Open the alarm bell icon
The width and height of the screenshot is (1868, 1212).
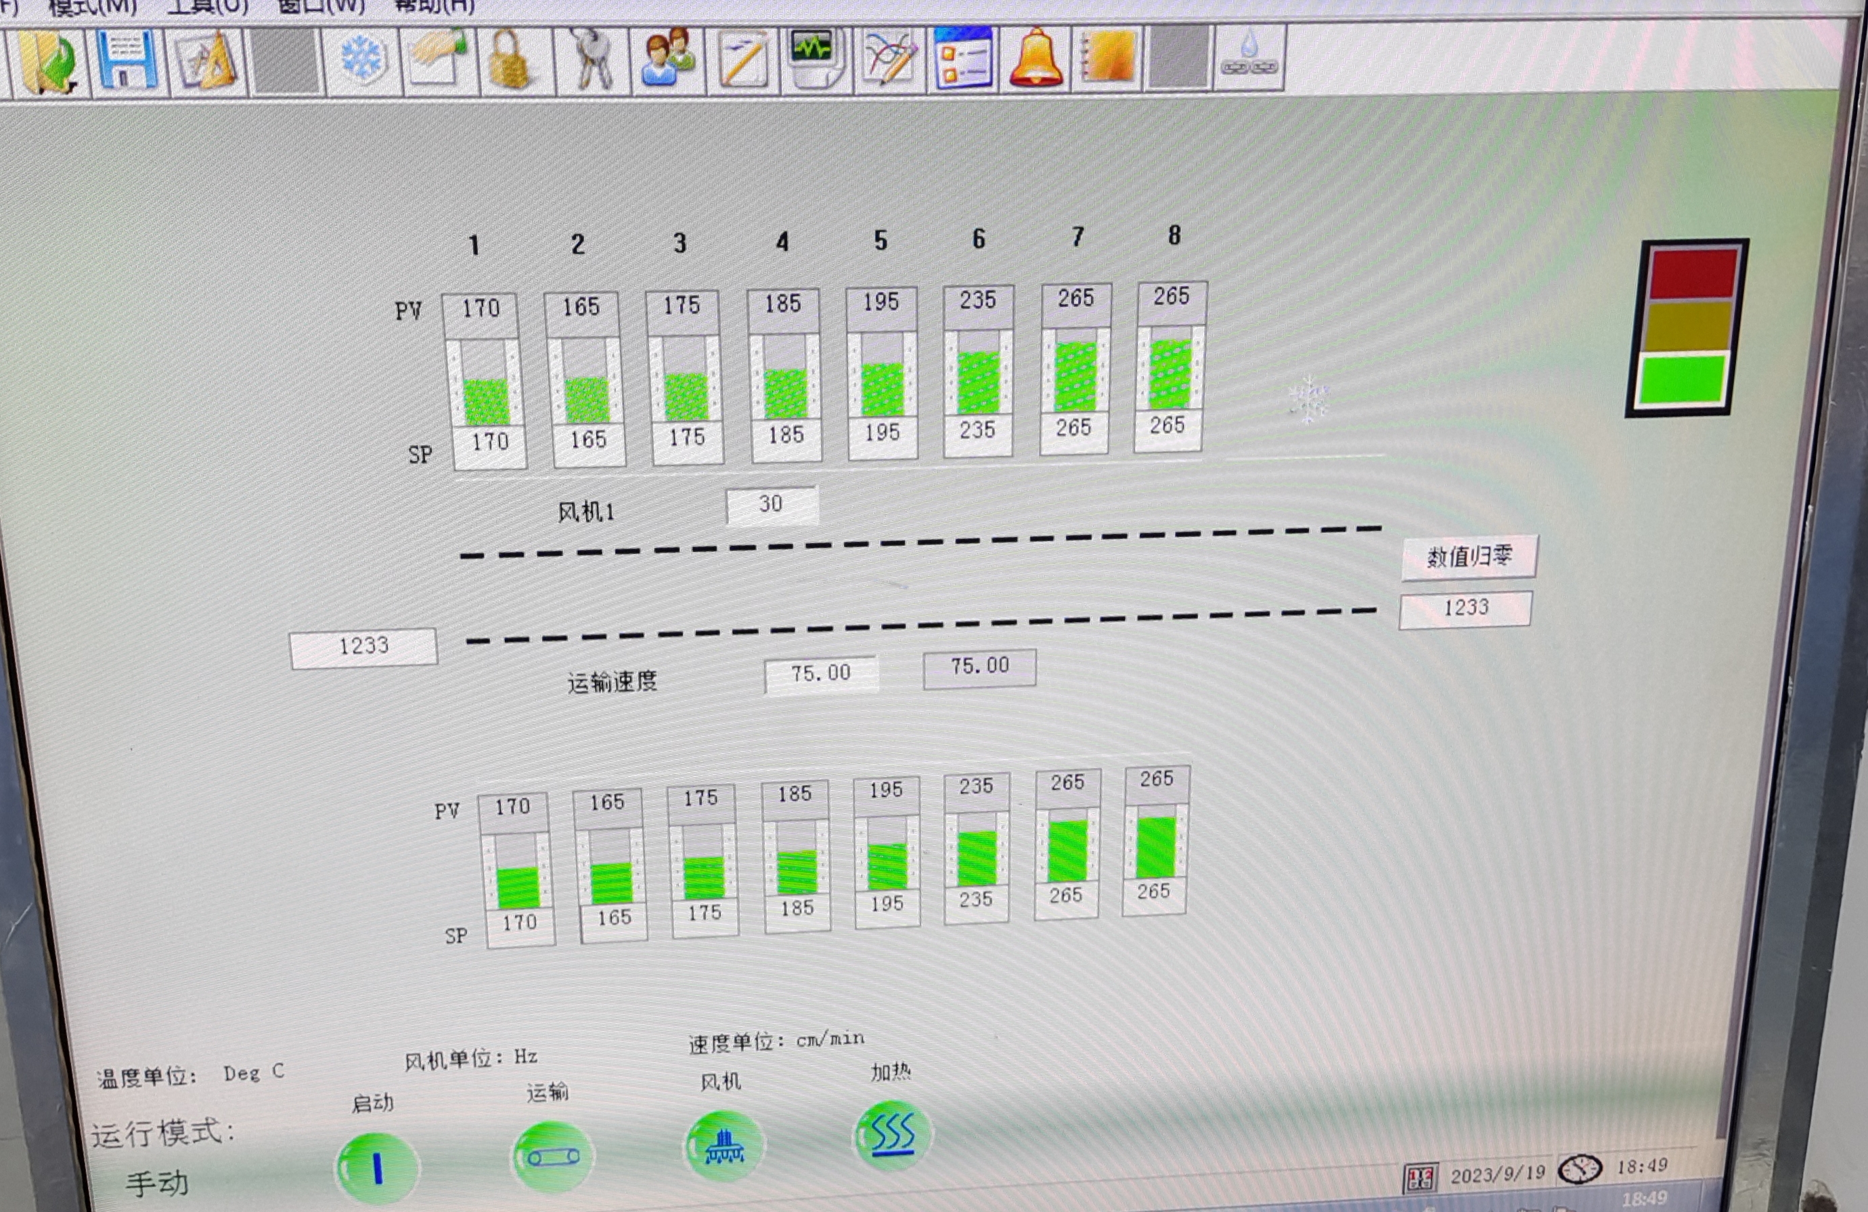[1036, 58]
